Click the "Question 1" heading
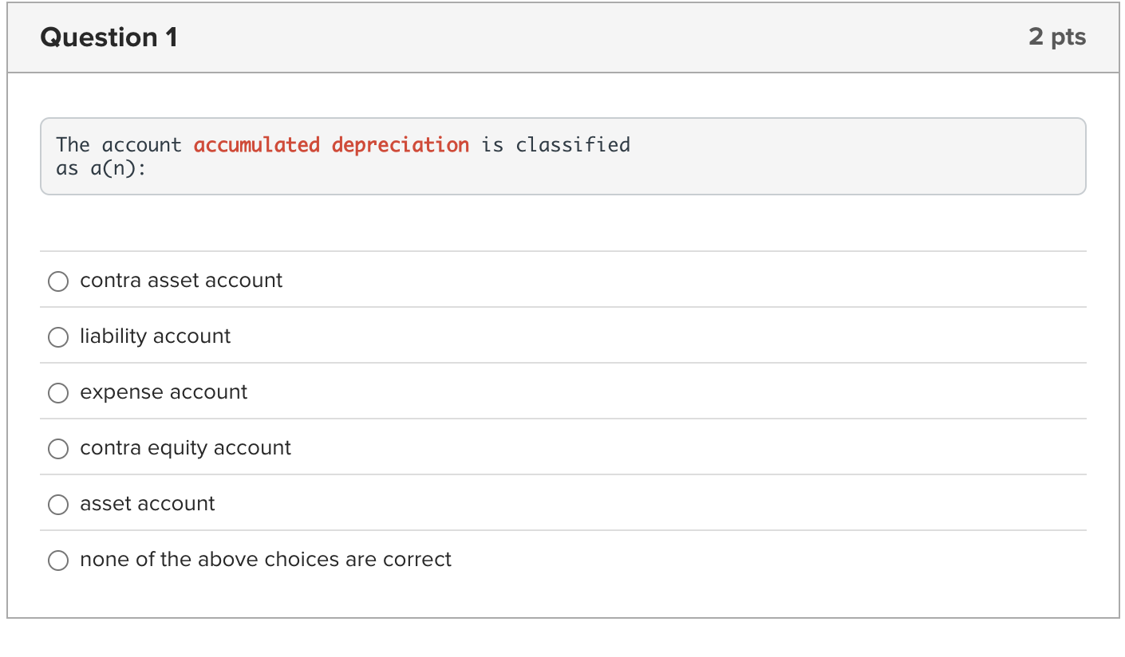 (109, 37)
